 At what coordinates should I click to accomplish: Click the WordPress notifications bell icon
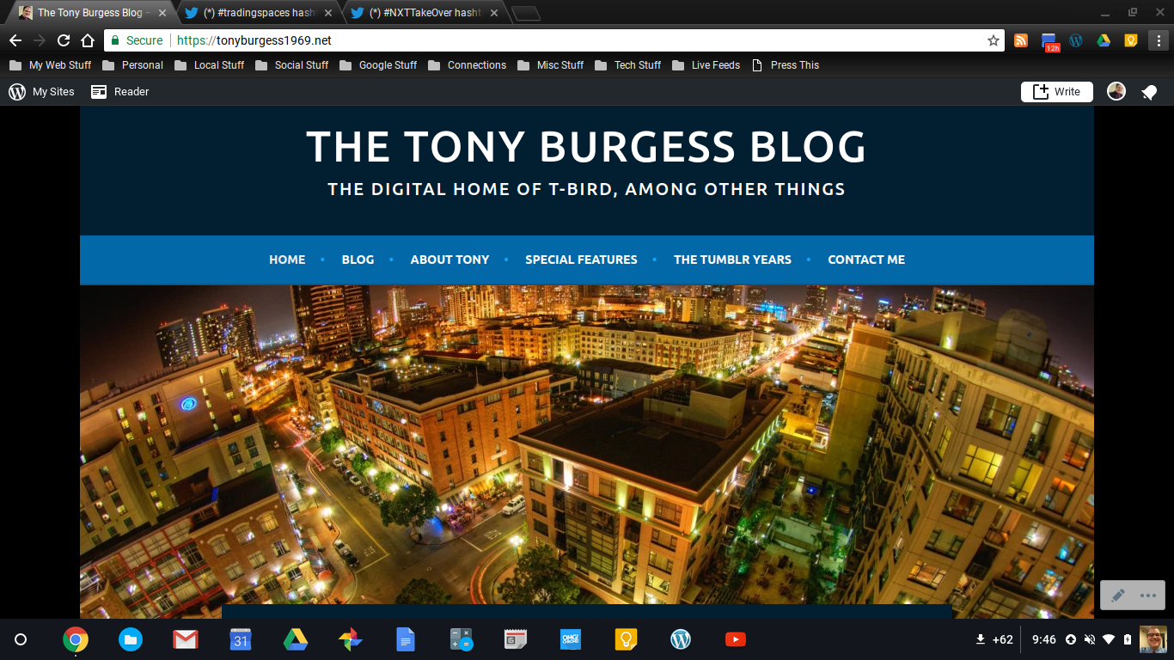point(1149,92)
